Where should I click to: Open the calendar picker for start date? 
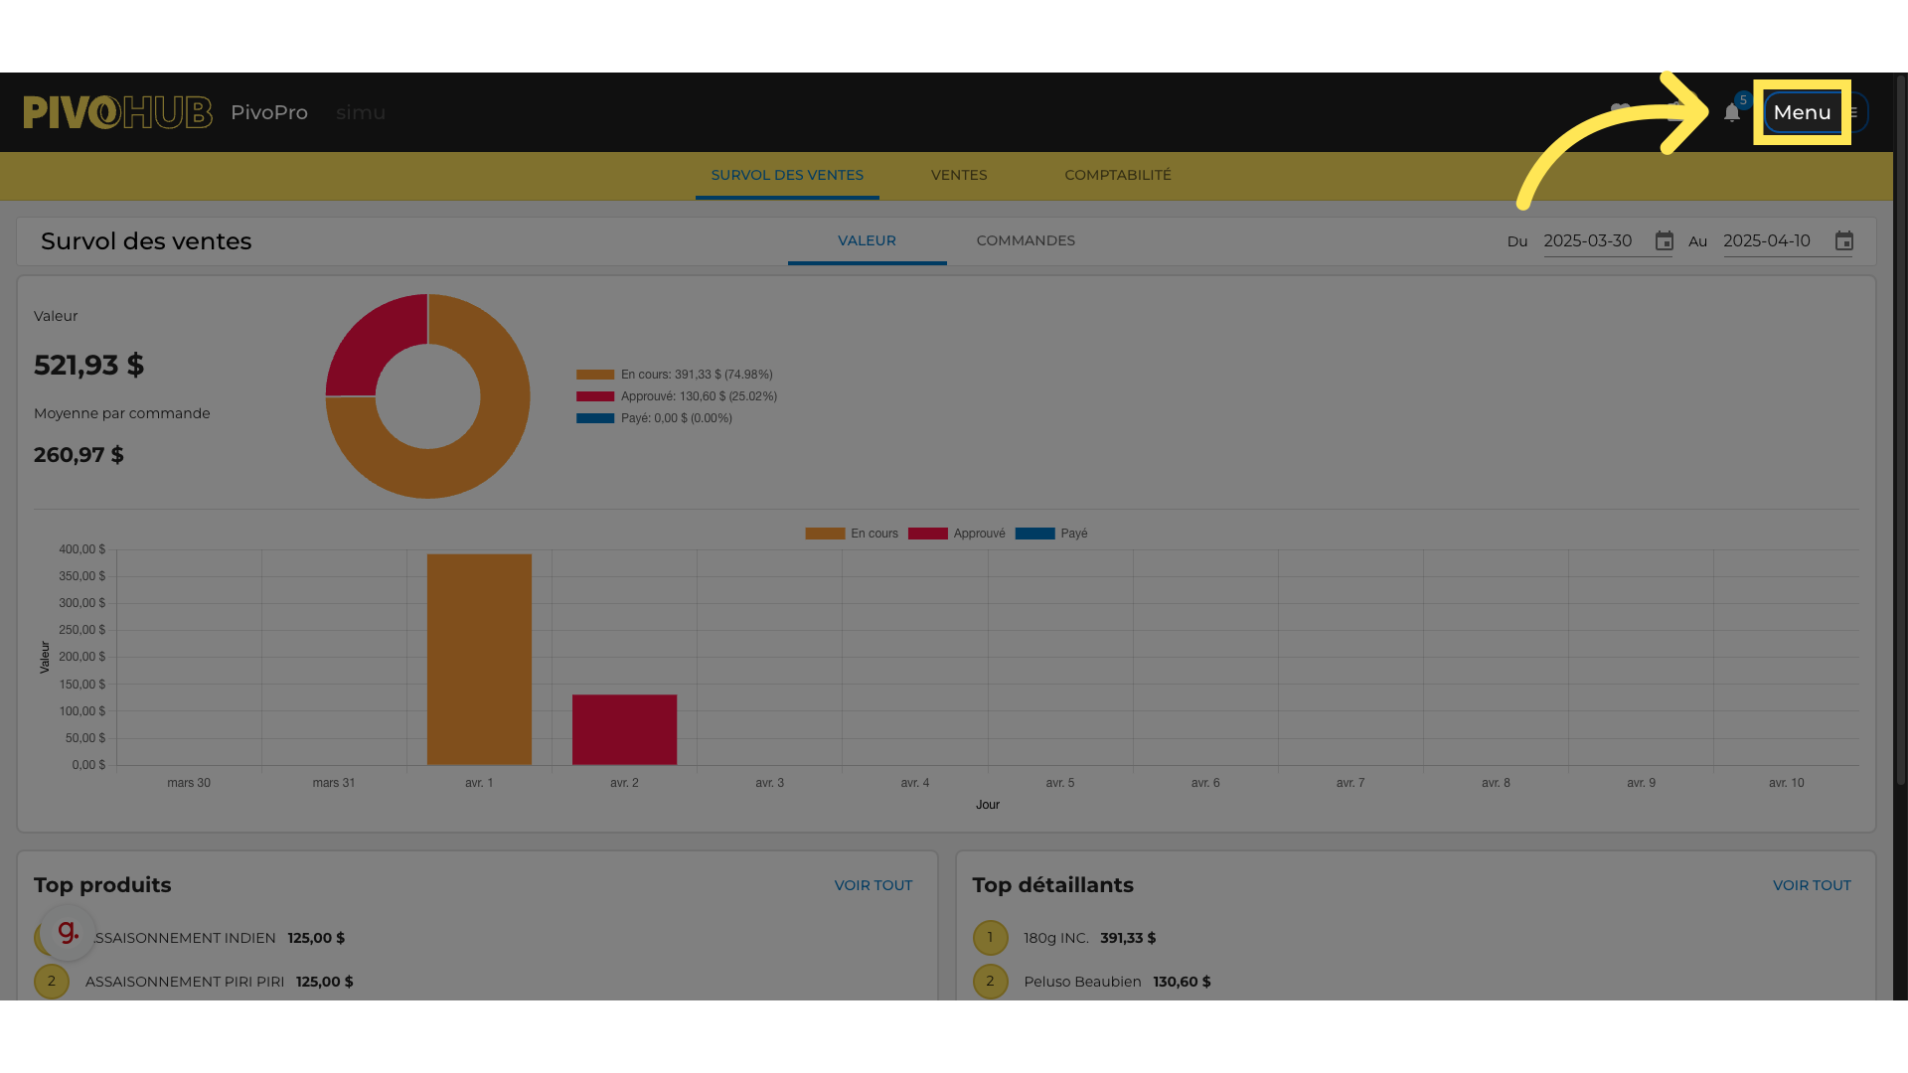[x=1664, y=241]
